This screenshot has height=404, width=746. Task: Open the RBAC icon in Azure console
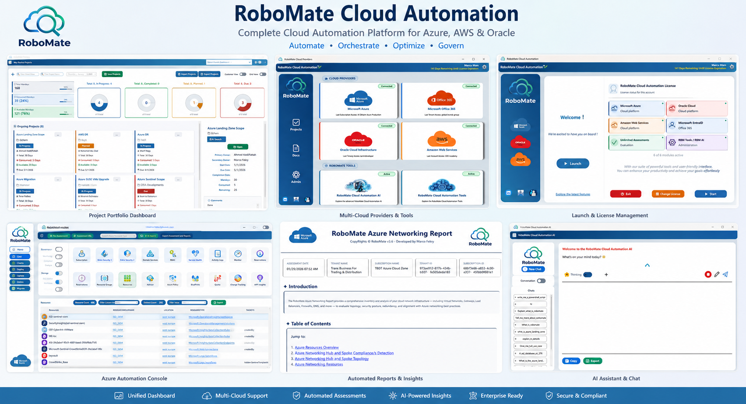[173, 255]
